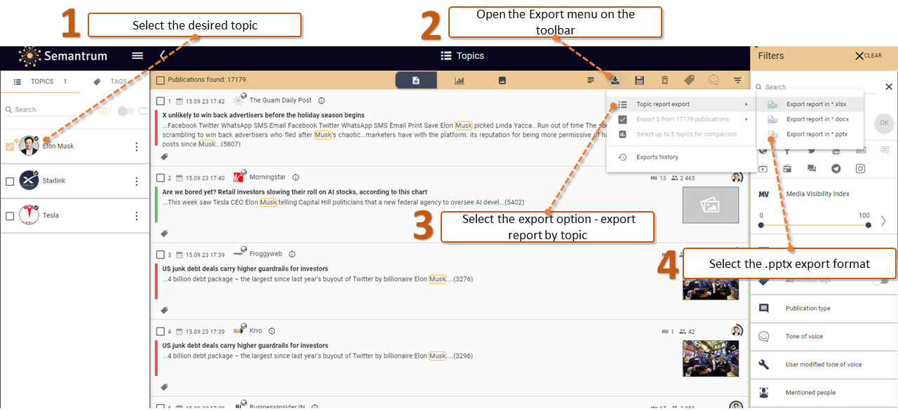
Task: Switch to the image gallery view
Action: [502, 81]
